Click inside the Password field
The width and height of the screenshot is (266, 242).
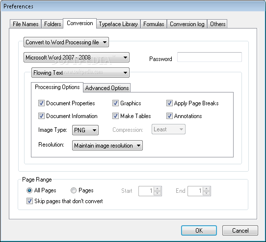(210, 57)
